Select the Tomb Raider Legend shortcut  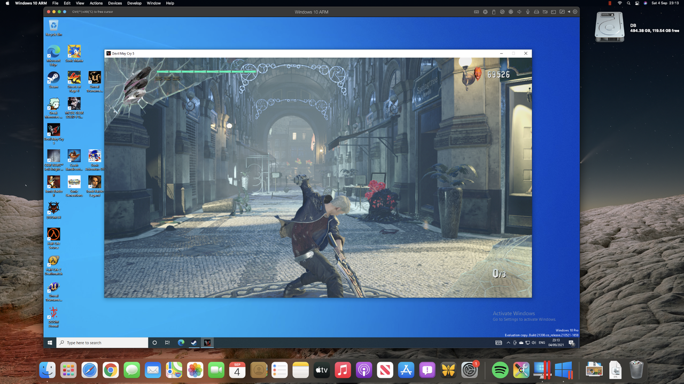pos(95,186)
